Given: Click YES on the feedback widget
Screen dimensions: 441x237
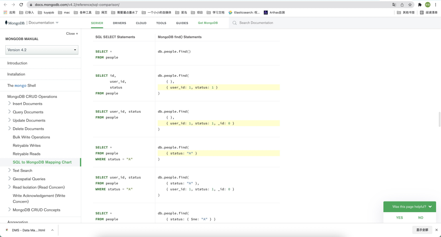Looking at the screenshot, I should click(399, 217).
